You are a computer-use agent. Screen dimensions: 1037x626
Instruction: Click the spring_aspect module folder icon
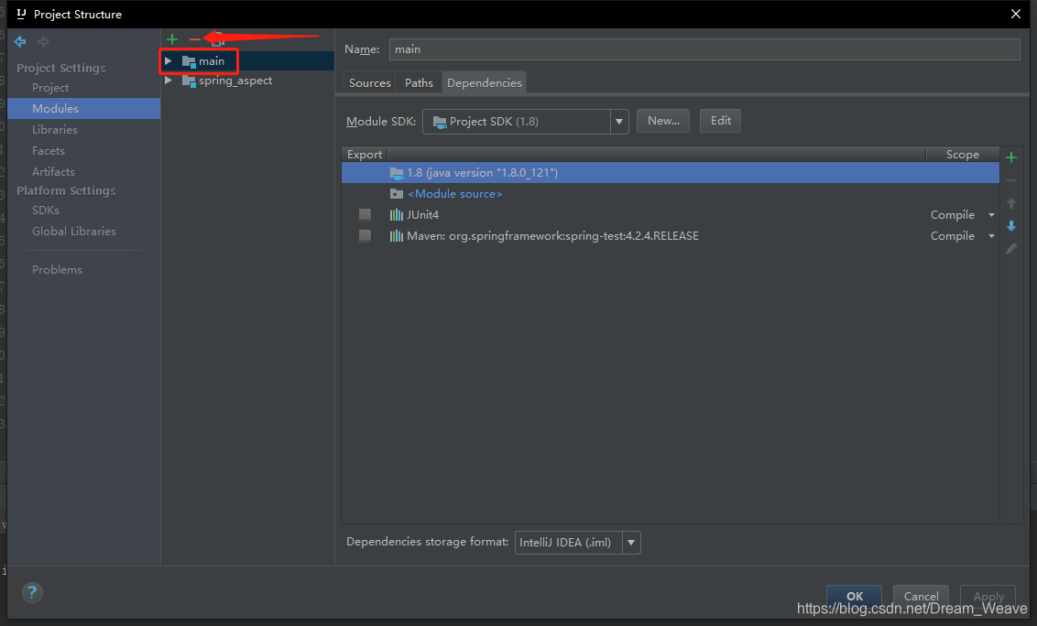point(189,81)
